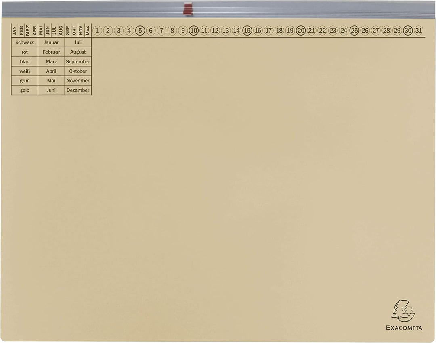Click the bold circled number 15
The width and height of the screenshot is (436, 343).
tap(247, 31)
